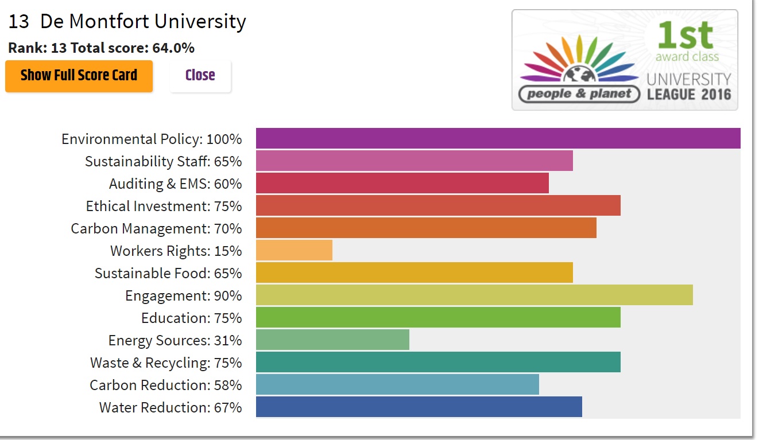759x440 pixels.
Task: Click the red Auditing & EMS bar
Action: click(402, 184)
